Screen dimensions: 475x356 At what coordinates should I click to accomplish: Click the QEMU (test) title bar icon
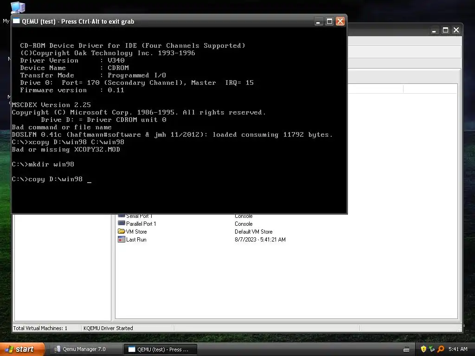point(16,21)
